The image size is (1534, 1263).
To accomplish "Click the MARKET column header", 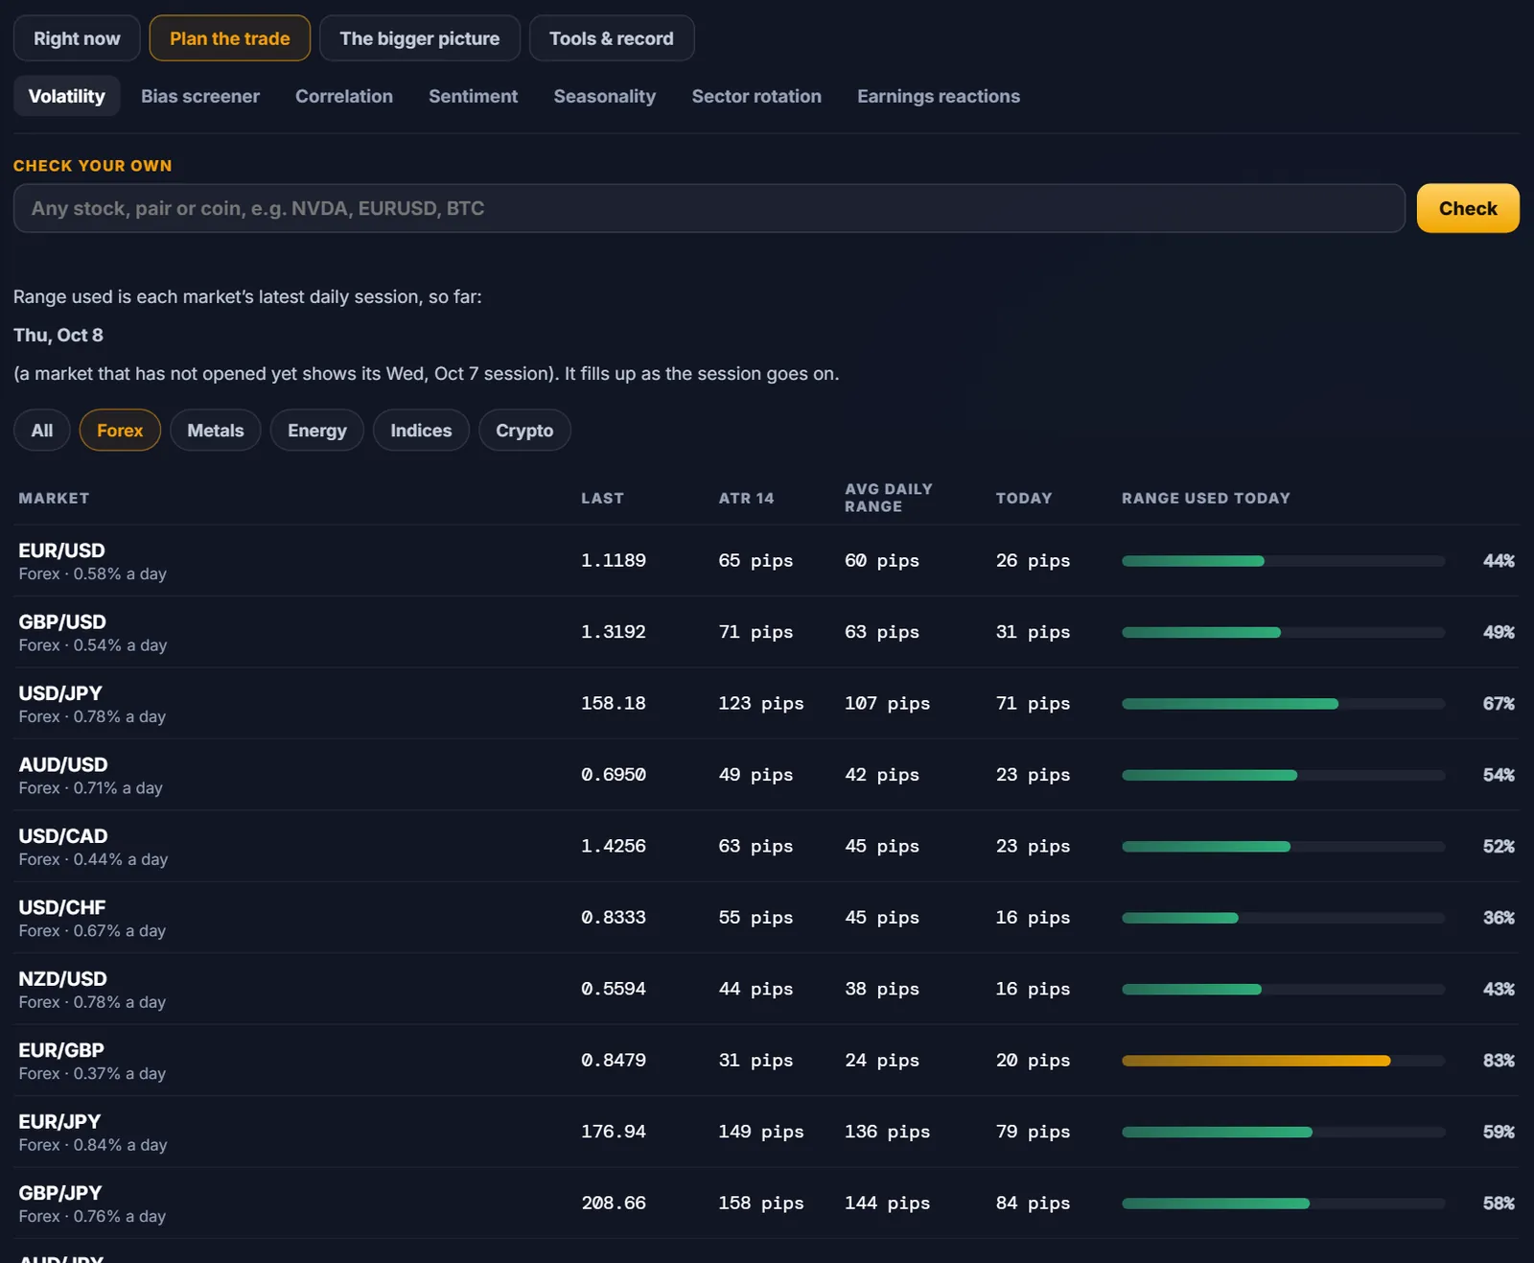I will (x=54, y=499).
